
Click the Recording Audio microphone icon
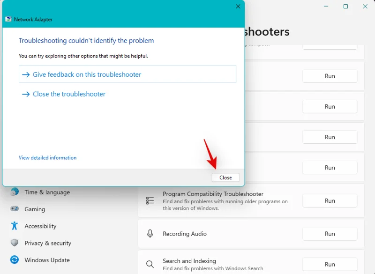point(150,234)
